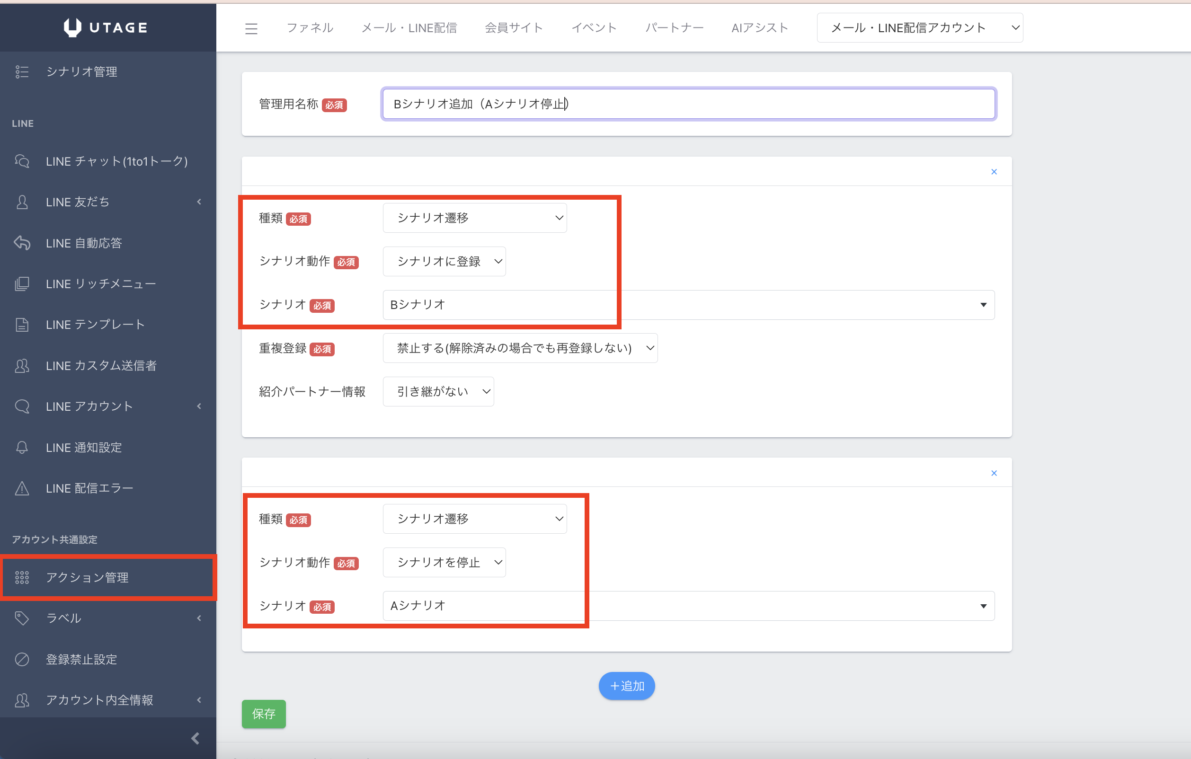Click the blue ＋追加 button
Screen dimensions: 1191x759
click(626, 686)
